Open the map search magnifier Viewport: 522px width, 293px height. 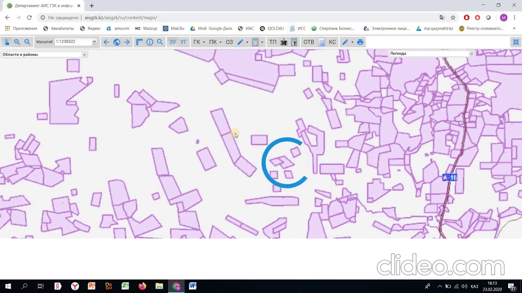click(x=160, y=42)
